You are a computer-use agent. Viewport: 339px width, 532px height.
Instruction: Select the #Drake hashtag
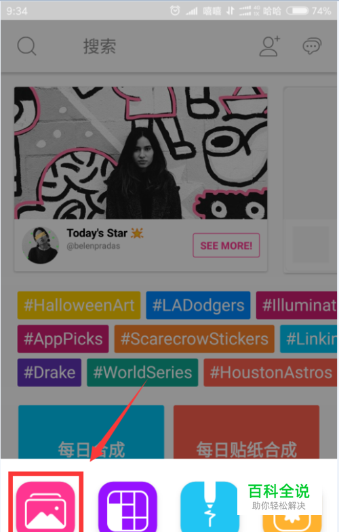49,373
